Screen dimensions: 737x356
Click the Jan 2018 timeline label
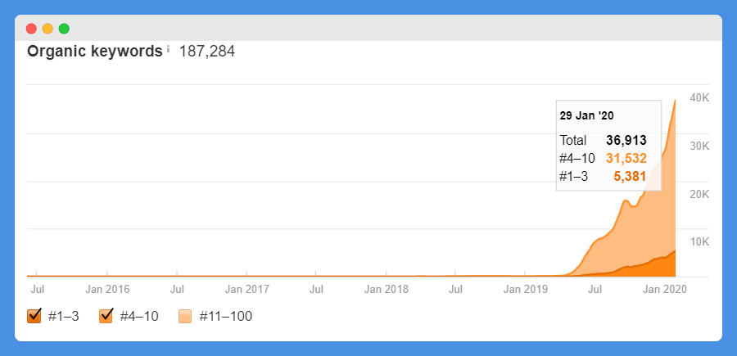tap(387, 289)
